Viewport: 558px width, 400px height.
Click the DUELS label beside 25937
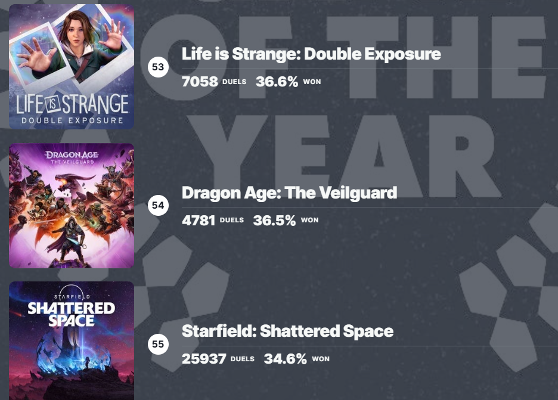tap(242, 359)
